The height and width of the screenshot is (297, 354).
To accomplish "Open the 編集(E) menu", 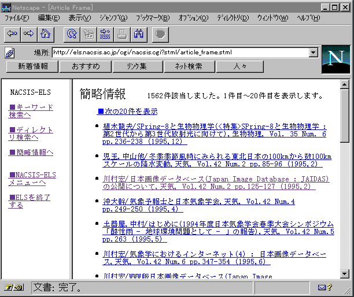I will click(x=49, y=18).
